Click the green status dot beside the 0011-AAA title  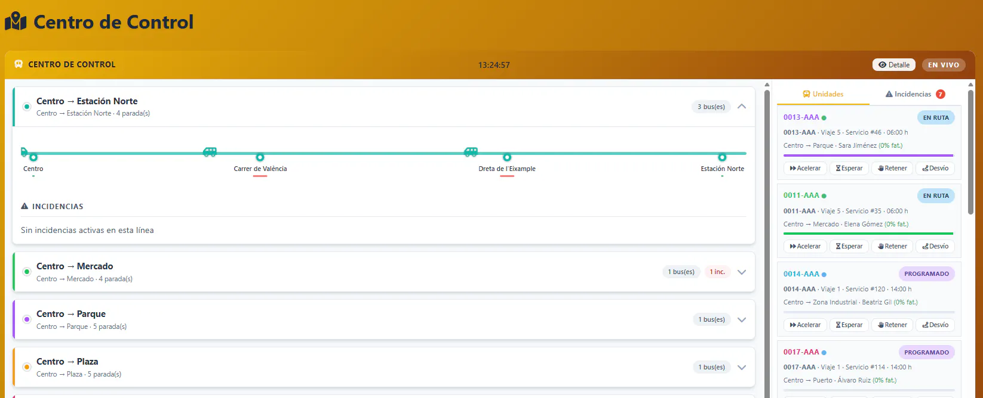pos(824,196)
